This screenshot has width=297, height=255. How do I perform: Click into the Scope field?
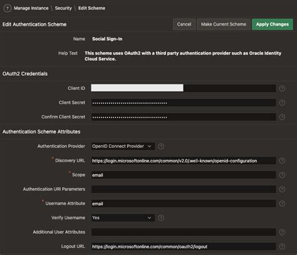184,175
